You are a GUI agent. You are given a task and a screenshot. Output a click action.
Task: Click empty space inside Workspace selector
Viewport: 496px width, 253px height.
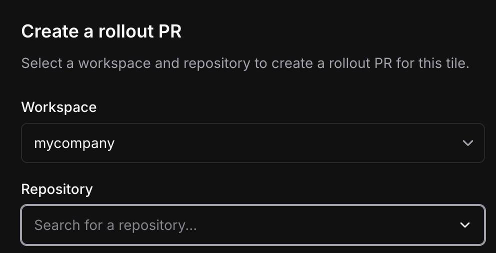point(300,143)
